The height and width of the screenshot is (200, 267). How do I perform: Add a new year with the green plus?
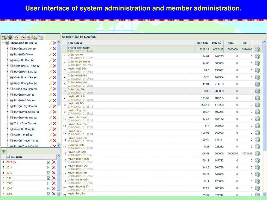pos(4,151)
